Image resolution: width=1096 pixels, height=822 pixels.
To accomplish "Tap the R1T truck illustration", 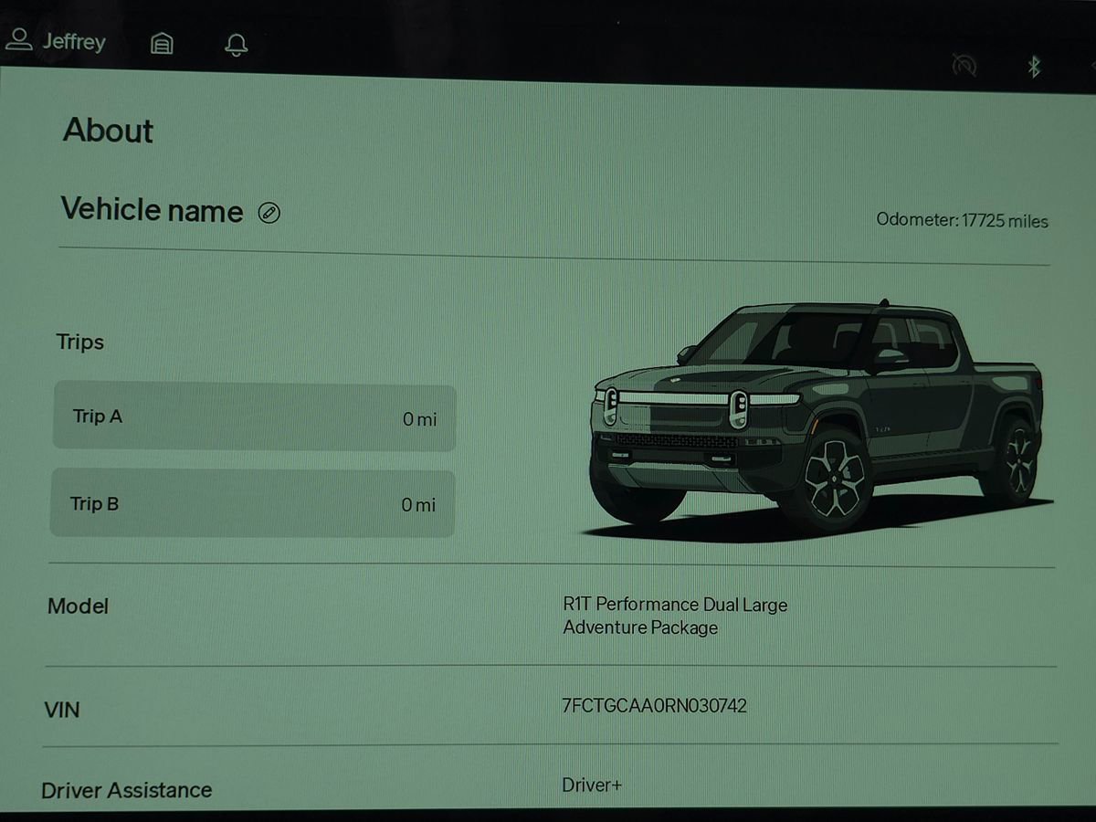I will (817, 420).
